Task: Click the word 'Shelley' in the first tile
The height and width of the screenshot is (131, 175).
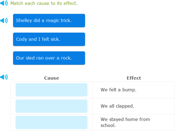Action: 24,21
